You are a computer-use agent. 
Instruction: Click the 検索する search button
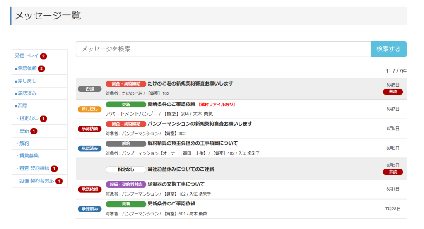(388, 49)
